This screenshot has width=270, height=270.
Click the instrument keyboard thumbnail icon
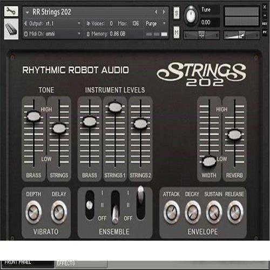[x=11, y=29]
